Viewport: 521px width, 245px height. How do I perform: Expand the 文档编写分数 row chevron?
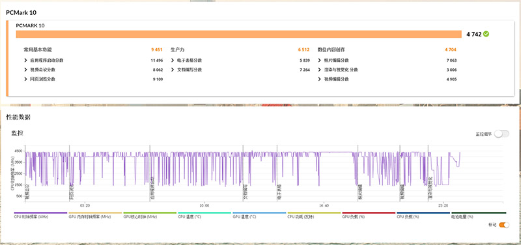tap(173, 70)
